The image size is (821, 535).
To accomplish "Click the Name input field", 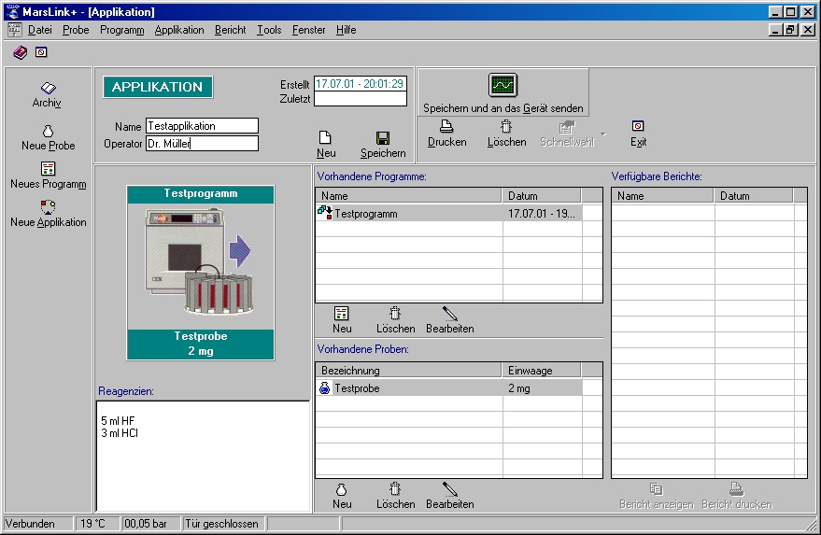I will click(201, 126).
